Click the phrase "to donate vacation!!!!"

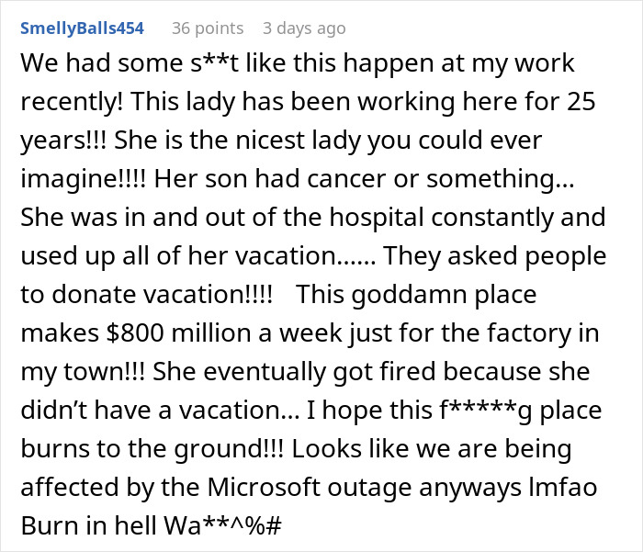point(151,295)
